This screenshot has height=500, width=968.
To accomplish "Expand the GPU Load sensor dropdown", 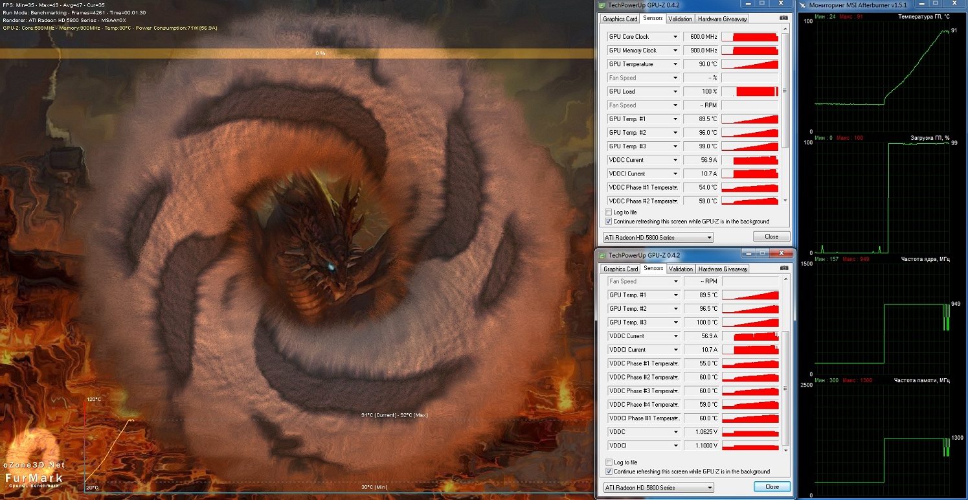I will point(675,92).
